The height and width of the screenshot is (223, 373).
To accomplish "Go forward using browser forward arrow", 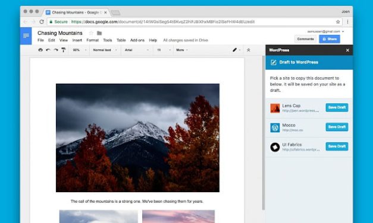I will (33, 22).
